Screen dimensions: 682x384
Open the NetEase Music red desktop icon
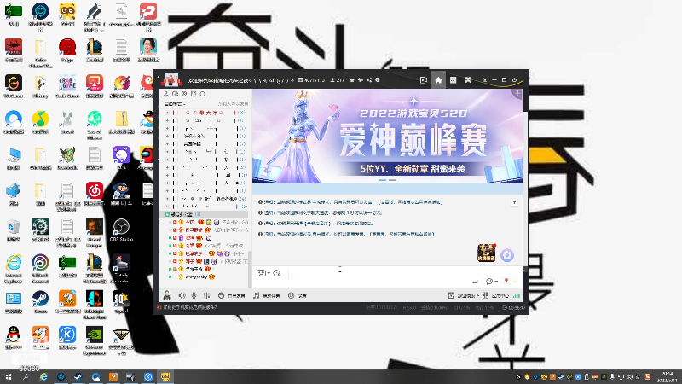coord(95,195)
